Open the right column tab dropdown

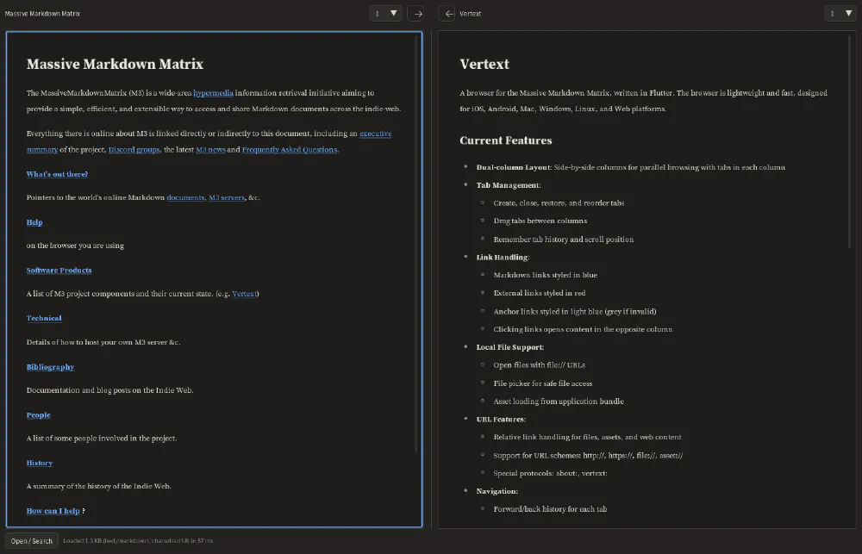tap(840, 14)
